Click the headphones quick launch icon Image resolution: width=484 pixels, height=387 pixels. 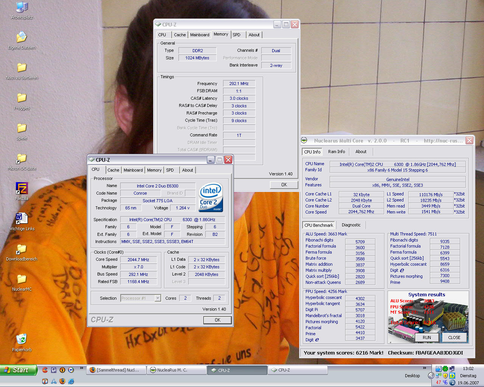(54, 370)
